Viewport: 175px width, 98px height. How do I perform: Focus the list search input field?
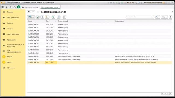(x=139, y=17)
